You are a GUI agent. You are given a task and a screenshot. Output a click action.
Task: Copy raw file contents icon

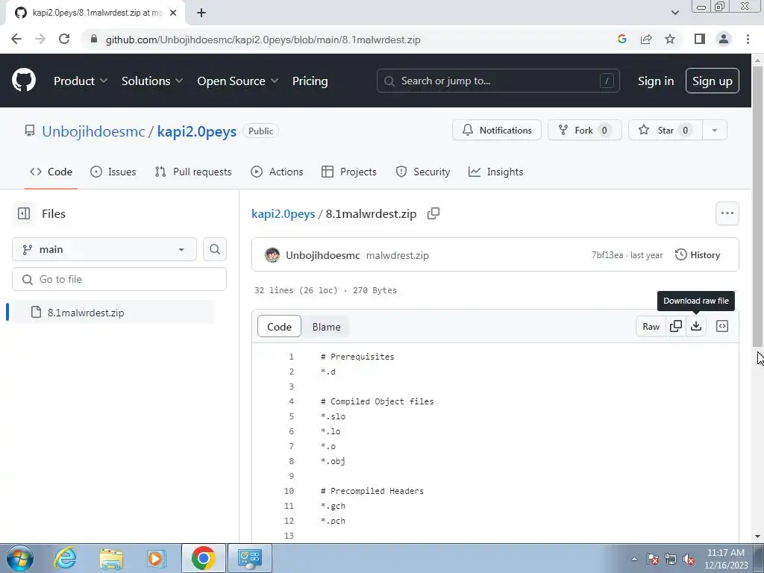pos(676,327)
